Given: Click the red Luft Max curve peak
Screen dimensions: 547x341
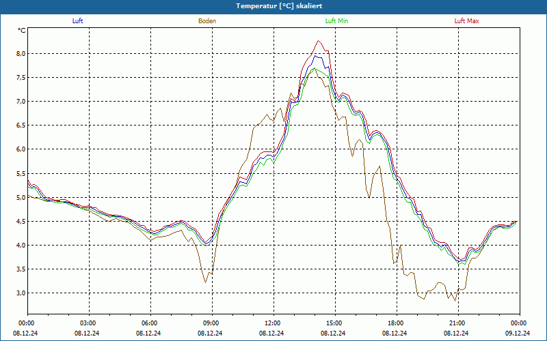Looking at the screenshot, I should pyautogui.click(x=318, y=41).
